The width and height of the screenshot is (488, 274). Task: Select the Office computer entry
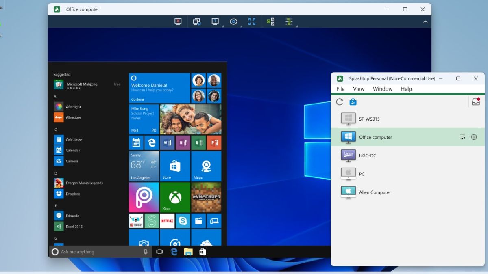[x=408, y=137]
